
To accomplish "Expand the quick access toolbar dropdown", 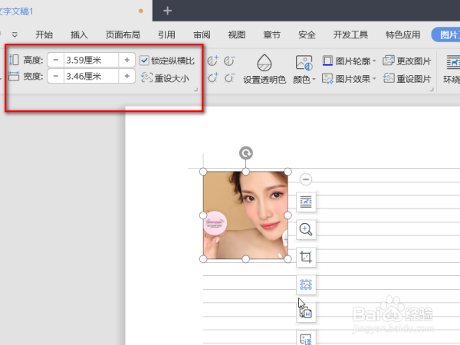I will tap(15, 35).
